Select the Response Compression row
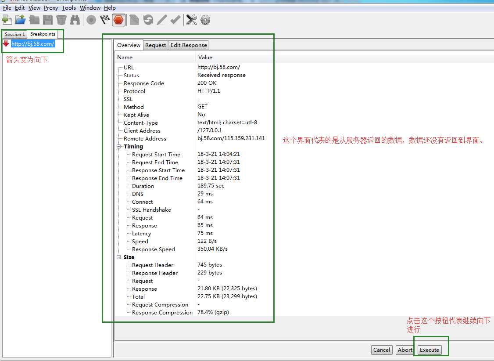Screen dimensions: 494x361 (x=194, y=312)
